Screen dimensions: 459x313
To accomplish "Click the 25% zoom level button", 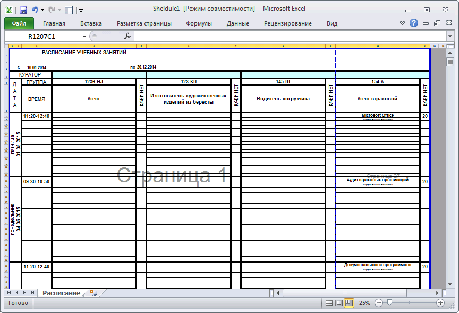I will 364,303.
